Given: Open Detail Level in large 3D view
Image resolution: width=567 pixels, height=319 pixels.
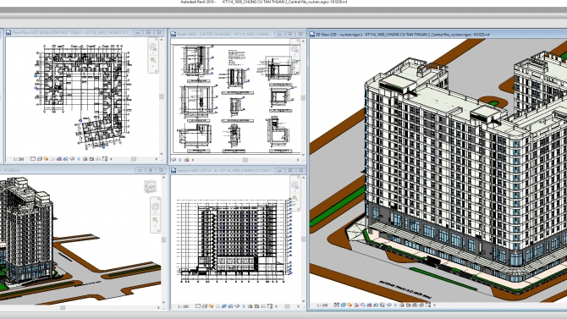Looking at the screenshot, I should coord(337,305).
